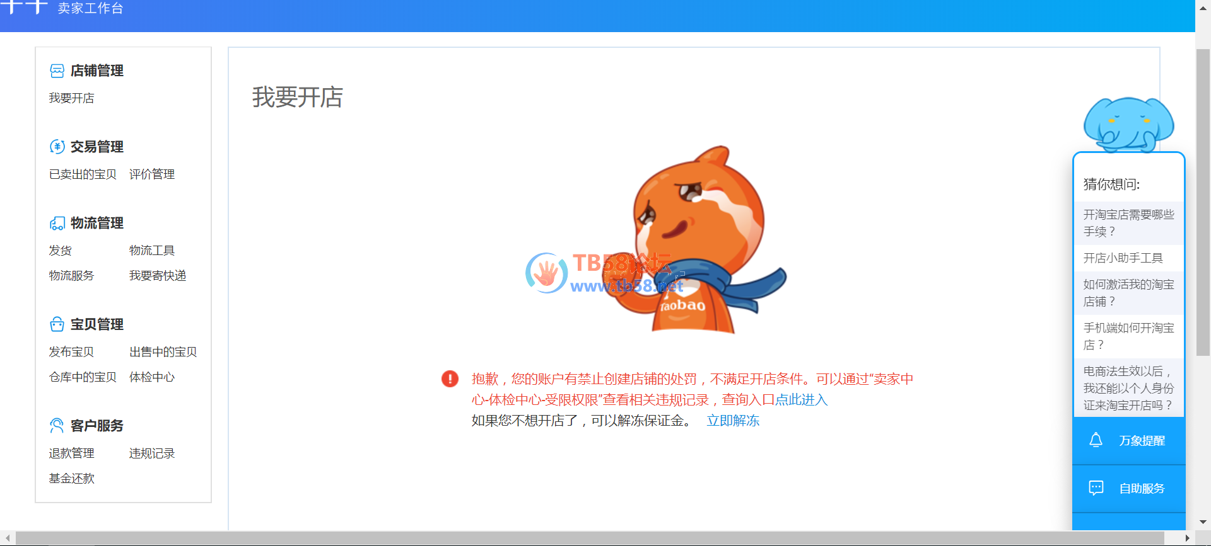This screenshot has height=546, width=1211.
Task: Open 违规记录 link
Action: click(152, 453)
